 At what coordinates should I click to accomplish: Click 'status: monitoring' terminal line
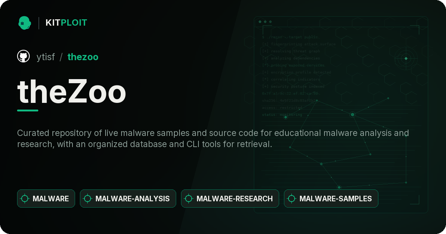pyautogui.click(x=282, y=115)
